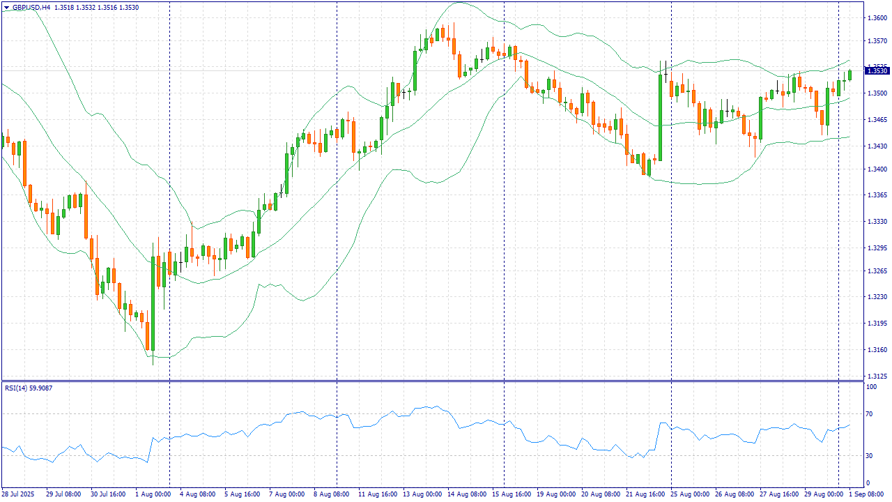Click the triangle arrow beside GBPUSD,H4
The height and width of the screenshot is (502, 892).
click(6, 8)
